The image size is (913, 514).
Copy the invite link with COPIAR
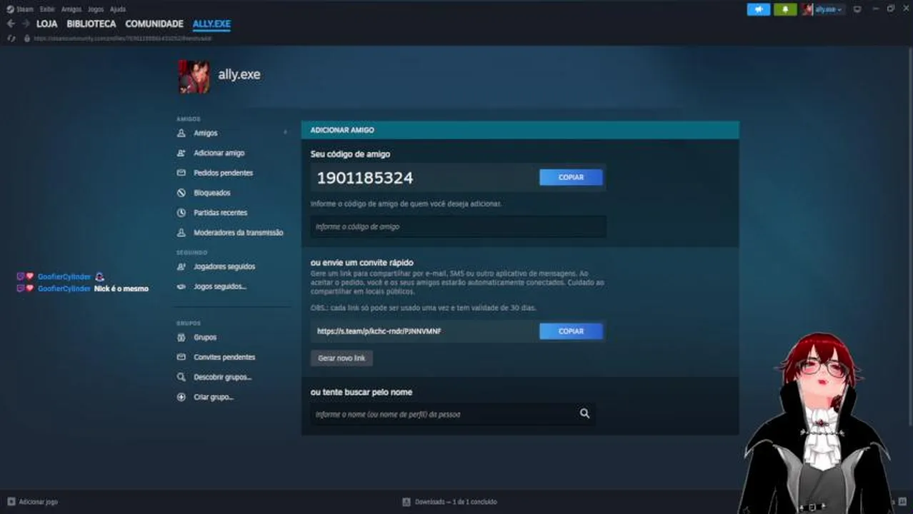pos(571,331)
